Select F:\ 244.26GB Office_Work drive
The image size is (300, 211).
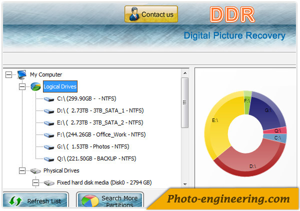coord(101,135)
